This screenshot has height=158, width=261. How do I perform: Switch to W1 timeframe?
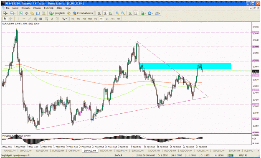(113, 19)
